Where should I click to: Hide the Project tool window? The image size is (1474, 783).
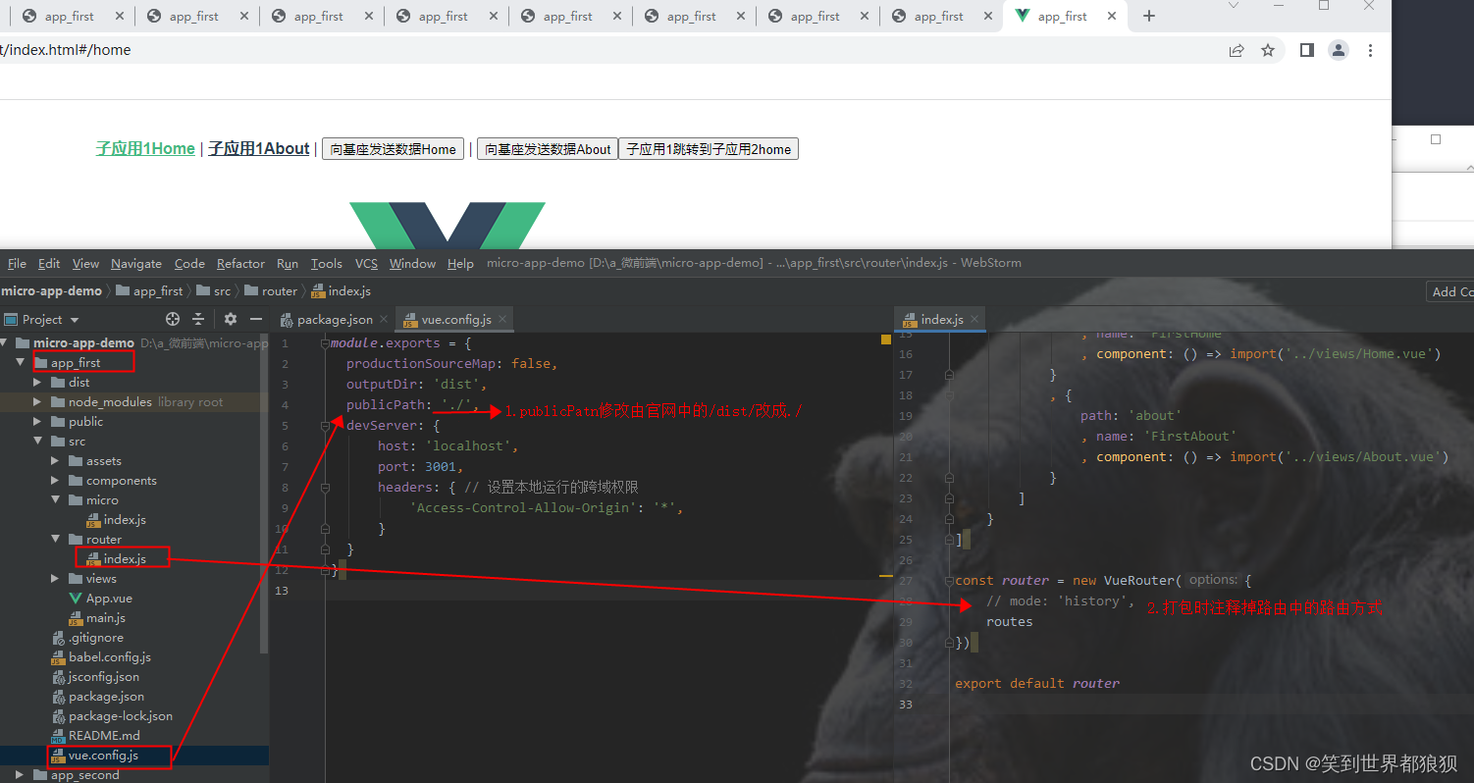(256, 319)
